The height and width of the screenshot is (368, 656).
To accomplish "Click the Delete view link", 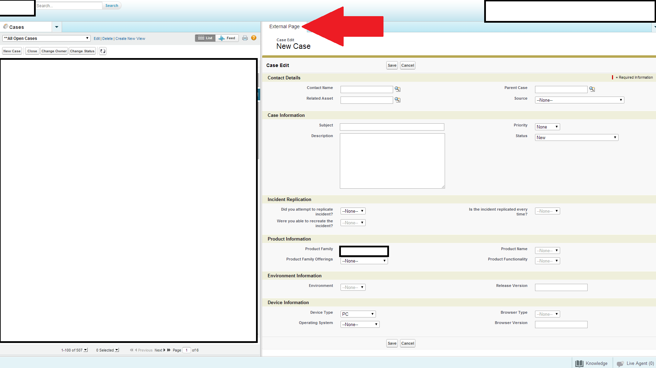I will pos(108,38).
